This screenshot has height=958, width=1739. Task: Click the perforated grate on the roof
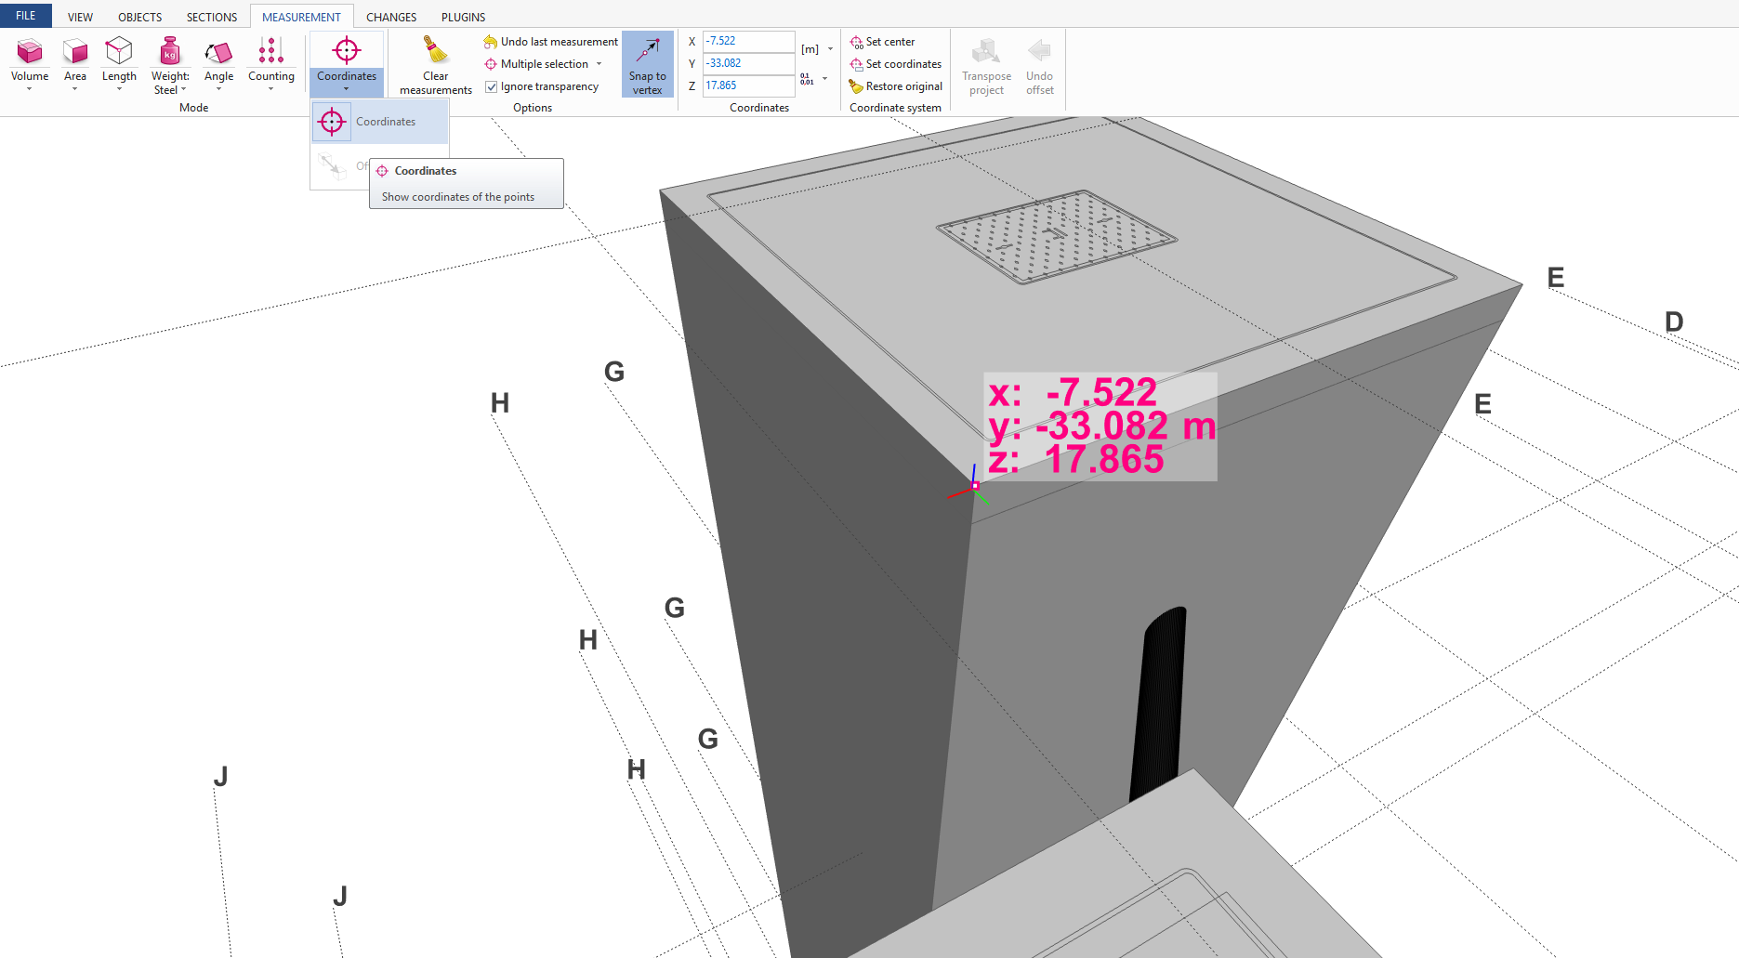[x=1057, y=235]
